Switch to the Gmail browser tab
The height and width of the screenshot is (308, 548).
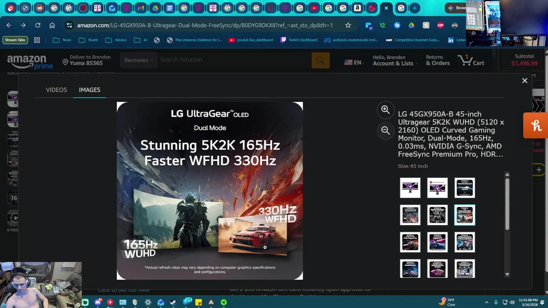point(141,8)
